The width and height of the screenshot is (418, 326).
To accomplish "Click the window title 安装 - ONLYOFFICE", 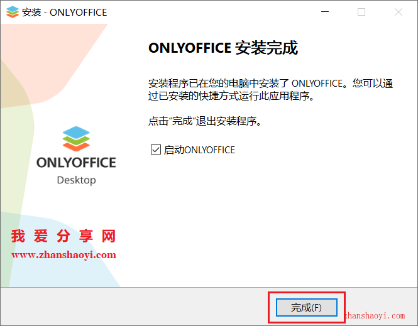I will pos(64,13).
